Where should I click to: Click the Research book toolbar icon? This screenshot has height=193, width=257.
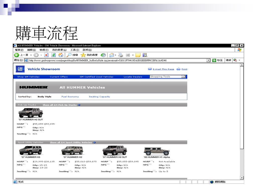[145, 55]
